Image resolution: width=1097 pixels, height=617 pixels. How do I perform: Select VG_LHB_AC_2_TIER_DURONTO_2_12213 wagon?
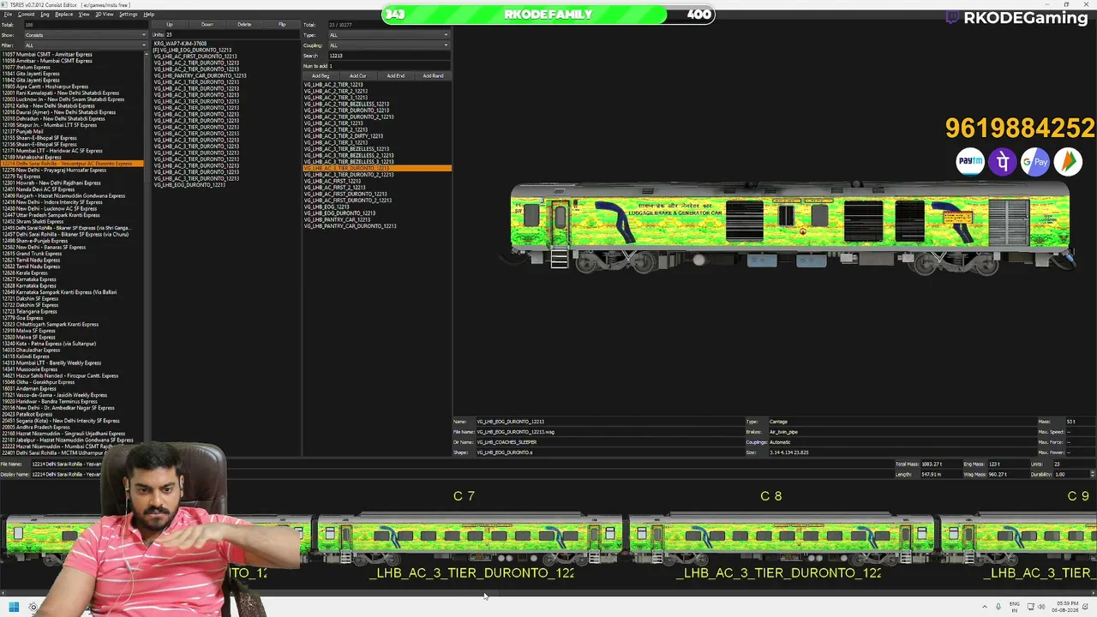click(349, 117)
